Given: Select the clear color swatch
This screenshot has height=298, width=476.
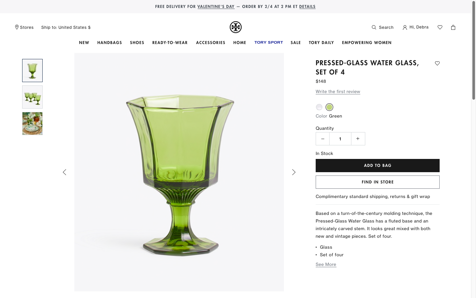Looking at the screenshot, I should pyautogui.click(x=319, y=107).
